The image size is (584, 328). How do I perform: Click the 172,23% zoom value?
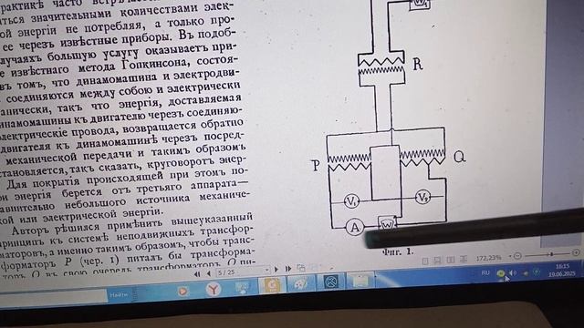click(x=488, y=258)
